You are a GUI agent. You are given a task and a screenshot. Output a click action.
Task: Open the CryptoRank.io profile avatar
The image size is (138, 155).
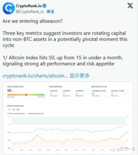pyautogui.click(x=9, y=8)
